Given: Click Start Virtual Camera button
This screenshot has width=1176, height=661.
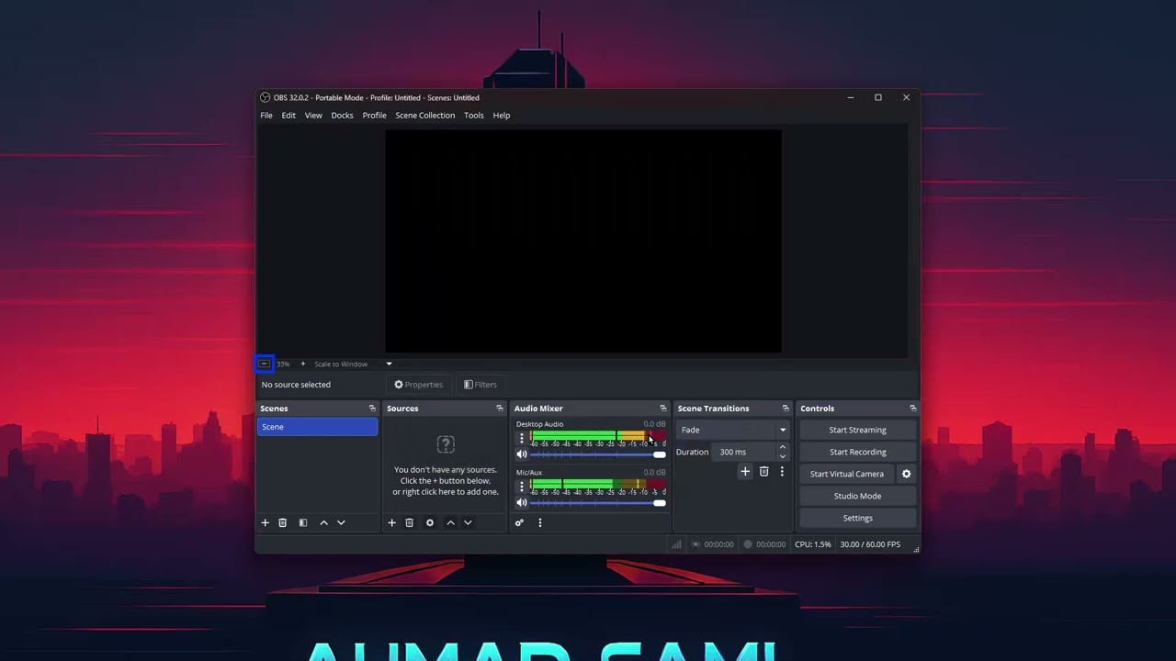Looking at the screenshot, I should [x=847, y=474].
